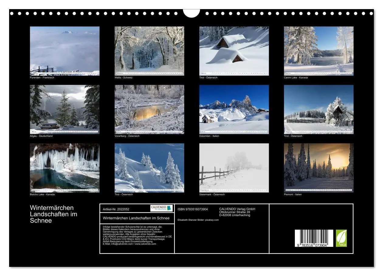Click the CALVENDO logo badge

161,208
